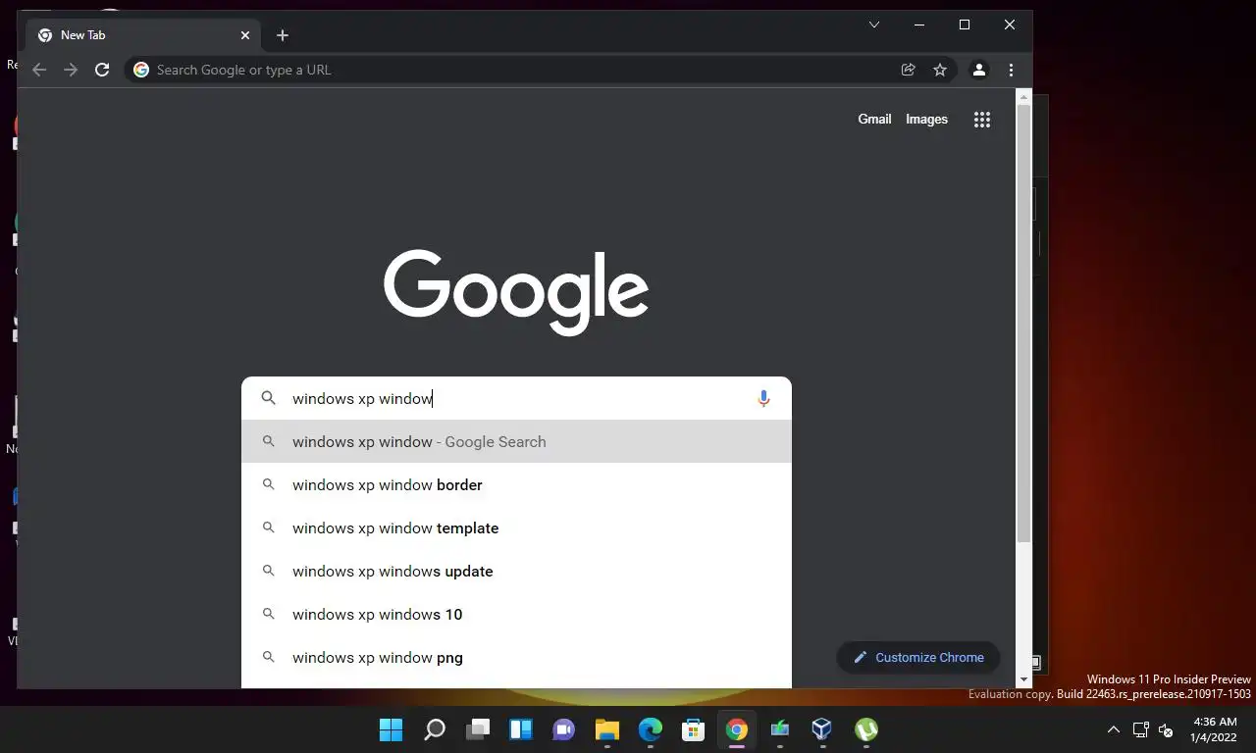The height and width of the screenshot is (753, 1256).
Task: Launch Microsoft Edge from the taskbar
Action: [x=651, y=729]
